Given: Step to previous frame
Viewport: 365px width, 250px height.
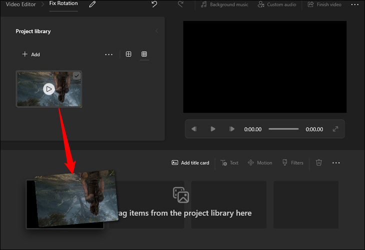Looking at the screenshot, I should [x=194, y=129].
